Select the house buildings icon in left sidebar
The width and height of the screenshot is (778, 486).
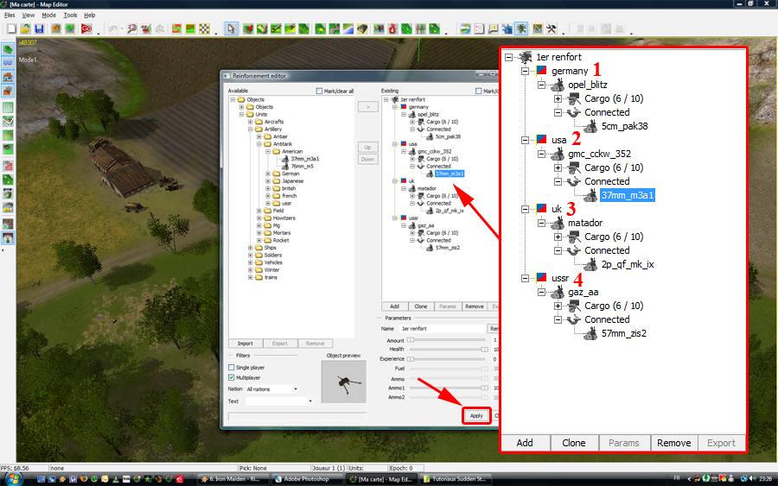8,77
